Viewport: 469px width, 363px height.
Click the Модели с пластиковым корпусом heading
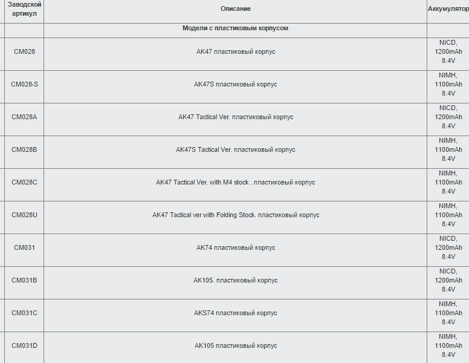tap(235, 28)
